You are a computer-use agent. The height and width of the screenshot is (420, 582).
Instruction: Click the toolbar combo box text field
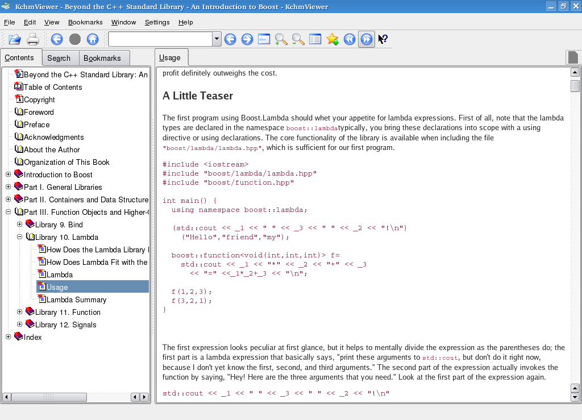(x=160, y=39)
